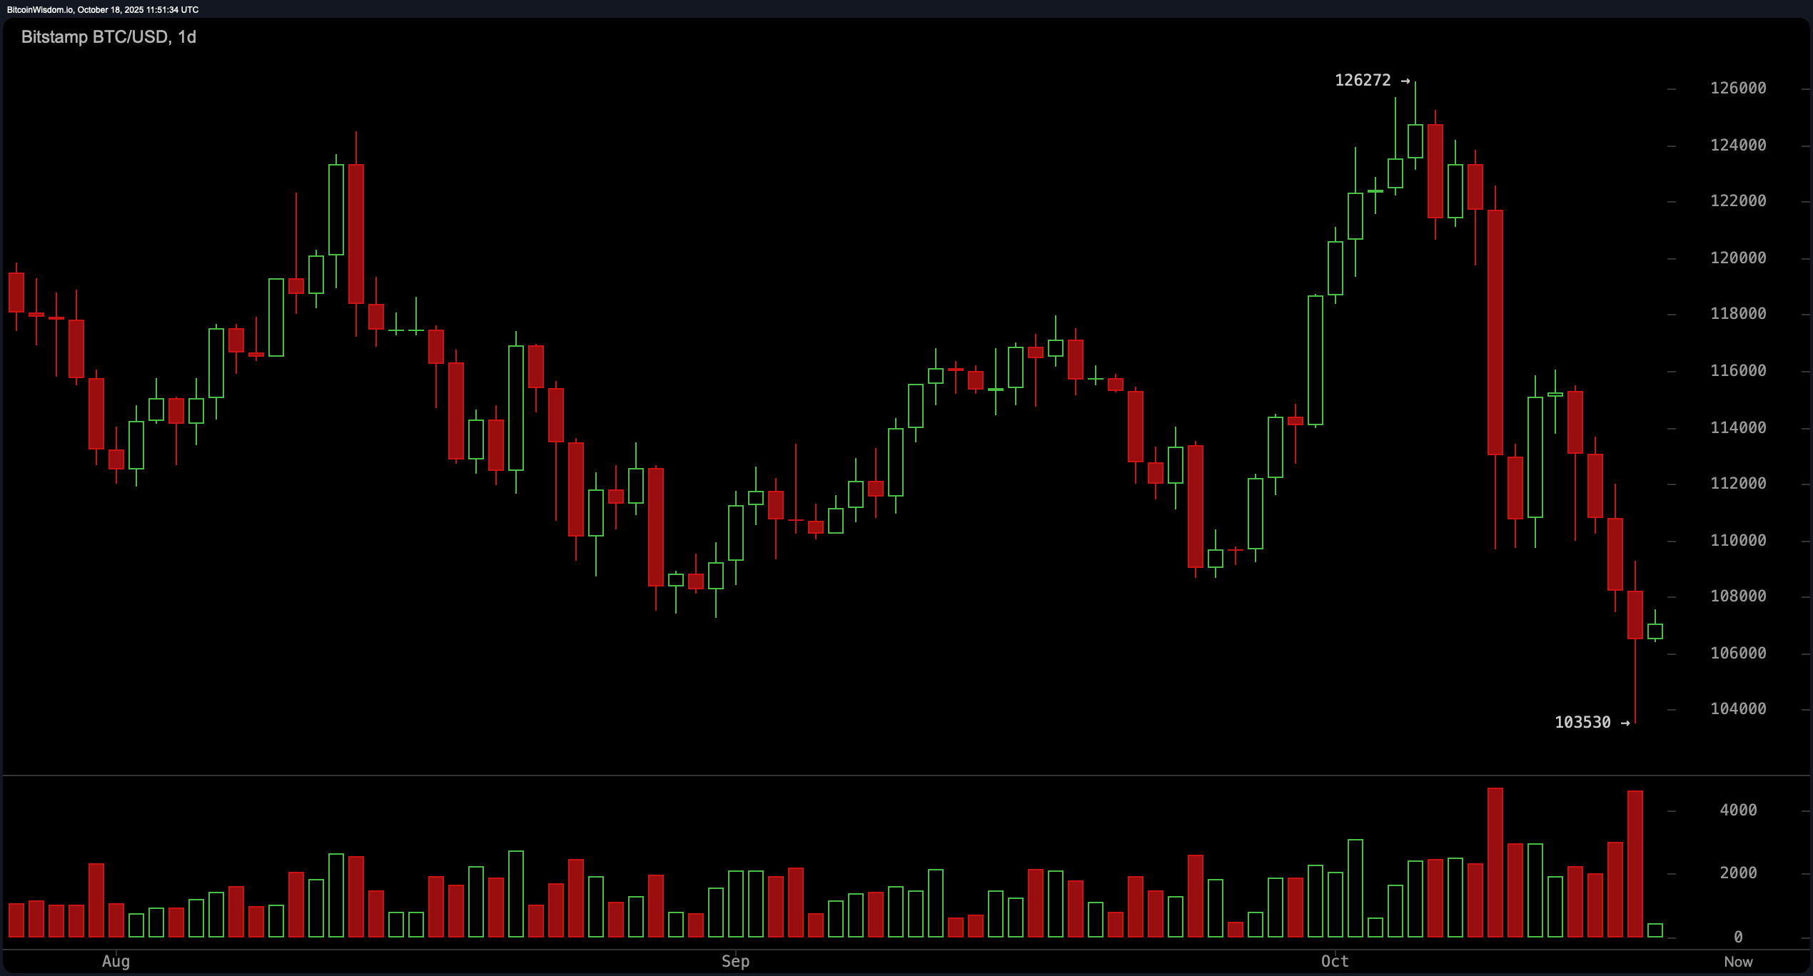Click the 4000 volume axis label
Screen dimensions: 1813x976
coord(1738,810)
